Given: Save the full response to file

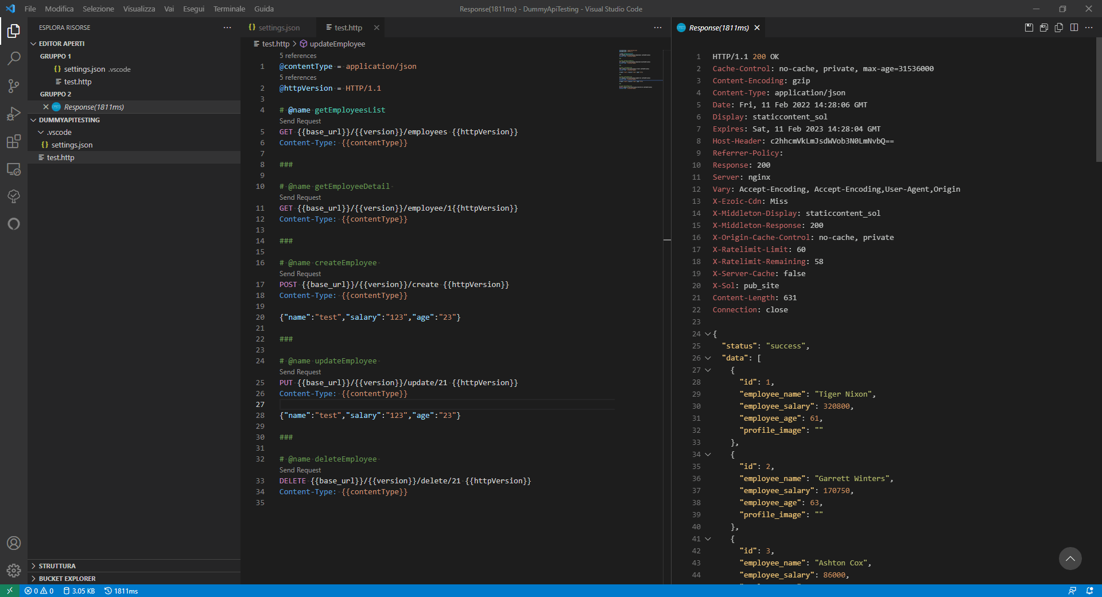Looking at the screenshot, I should [x=1029, y=28].
